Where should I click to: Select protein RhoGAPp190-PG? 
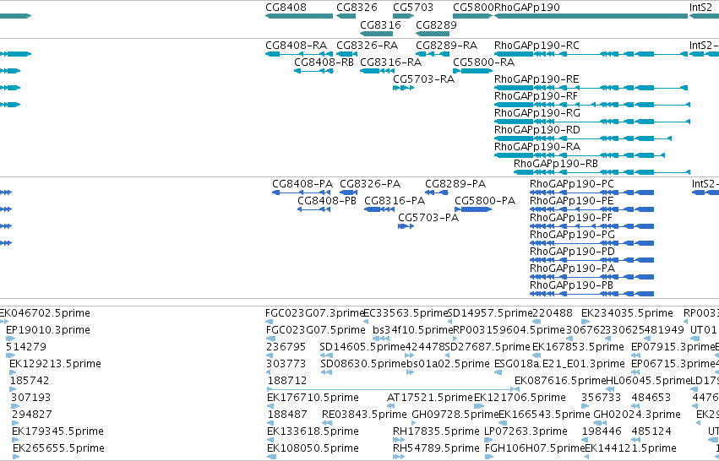(591, 243)
